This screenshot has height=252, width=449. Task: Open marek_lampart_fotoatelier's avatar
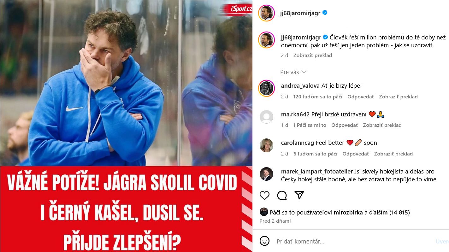pyautogui.click(x=266, y=174)
